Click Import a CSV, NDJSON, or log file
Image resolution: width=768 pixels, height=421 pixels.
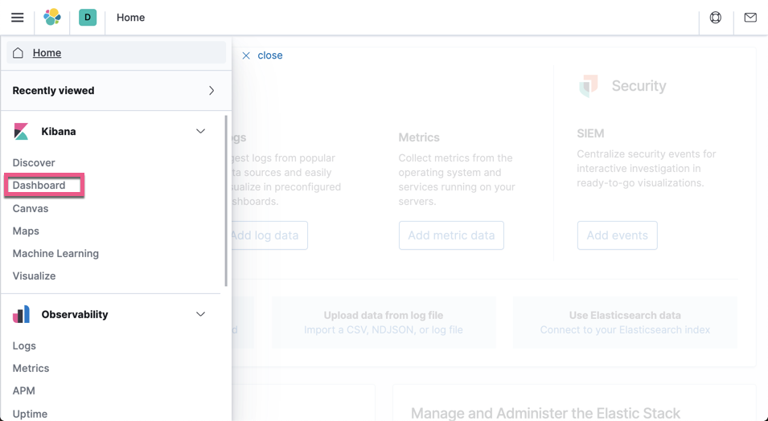click(x=384, y=330)
